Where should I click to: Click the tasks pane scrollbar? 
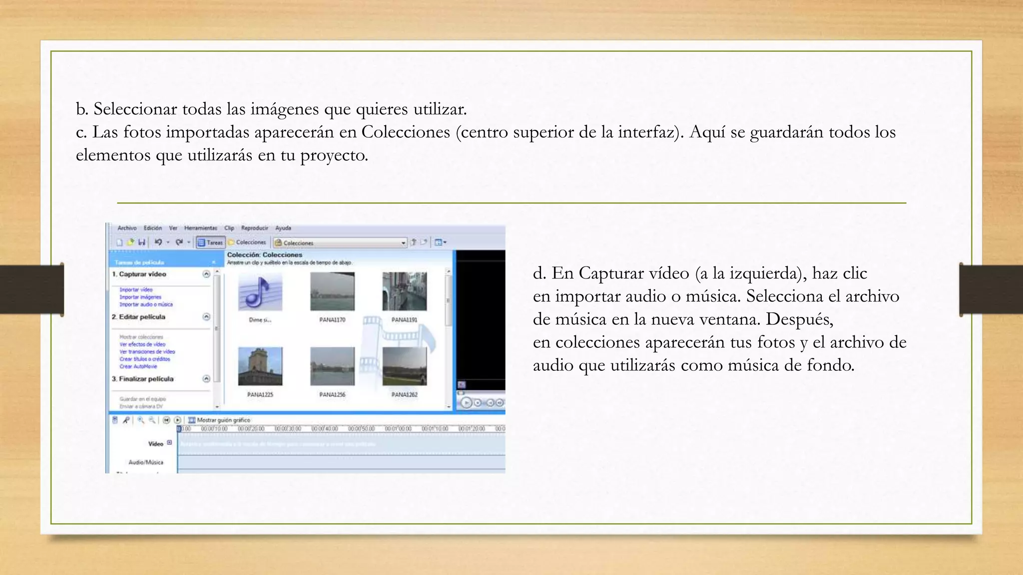[217, 328]
